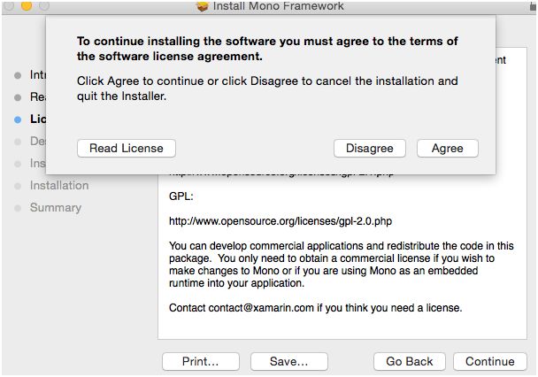Click Save... to save the license
This screenshot has height=377, width=538.
coord(288,361)
